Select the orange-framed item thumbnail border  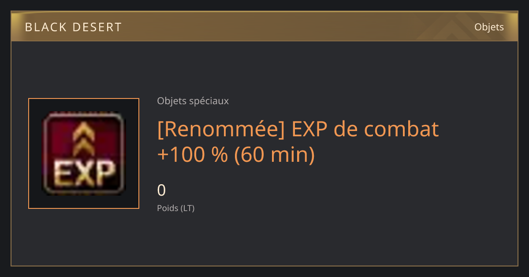tap(84, 153)
